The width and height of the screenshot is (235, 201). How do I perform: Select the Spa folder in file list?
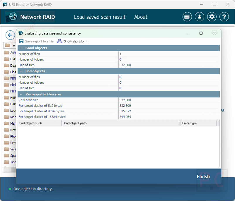(x=10, y=156)
